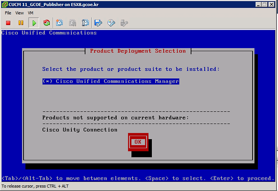Viewport: 278px width, 191px height.
Task: Click the CD/DVD drive connection icon
Action: [111, 23]
